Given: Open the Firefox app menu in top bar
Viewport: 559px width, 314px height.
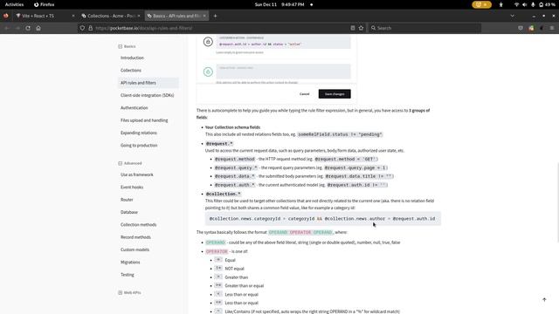Looking at the screenshot, I should 44,4.
